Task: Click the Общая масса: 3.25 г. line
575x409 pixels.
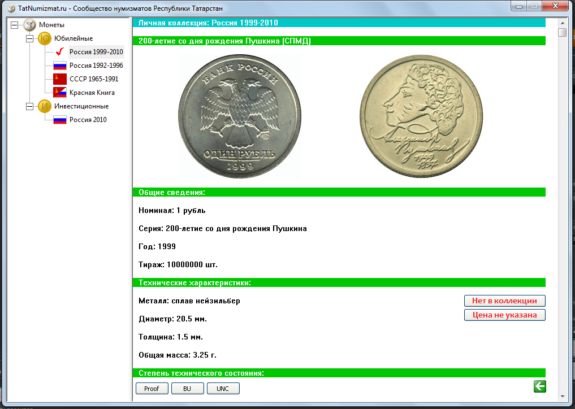Action: click(178, 355)
